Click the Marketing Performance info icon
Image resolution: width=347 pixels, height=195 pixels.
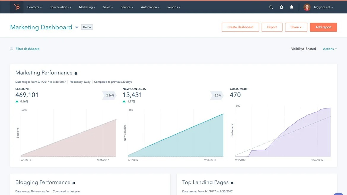[76, 73]
